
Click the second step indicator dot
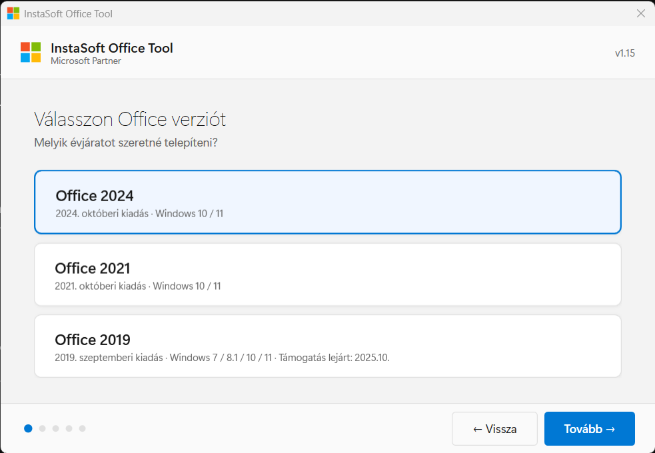[42, 428]
